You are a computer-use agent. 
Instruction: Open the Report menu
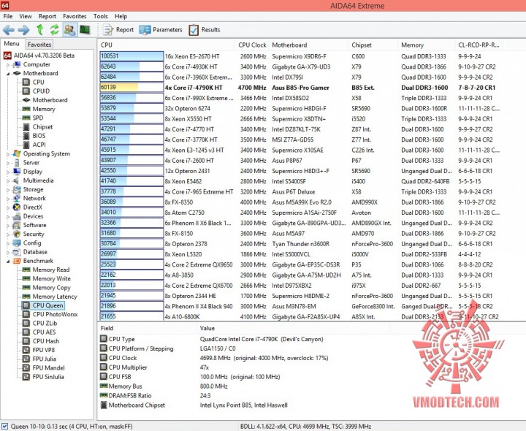point(47,16)
